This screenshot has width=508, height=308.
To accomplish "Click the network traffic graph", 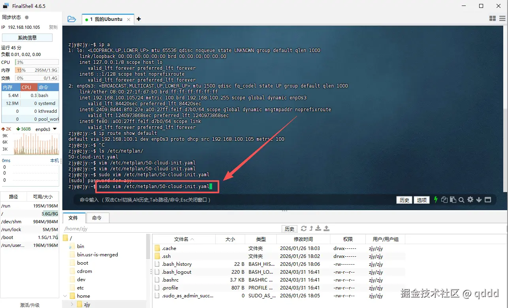I will pos(36,144).
